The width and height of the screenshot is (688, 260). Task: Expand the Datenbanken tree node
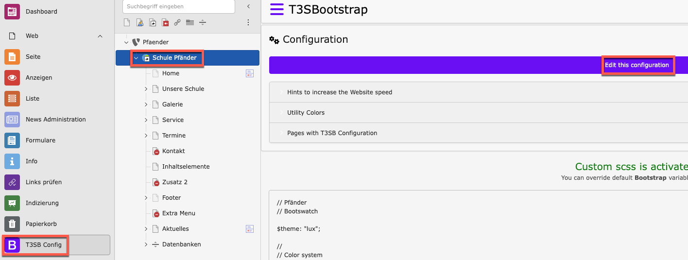[146, 244]
